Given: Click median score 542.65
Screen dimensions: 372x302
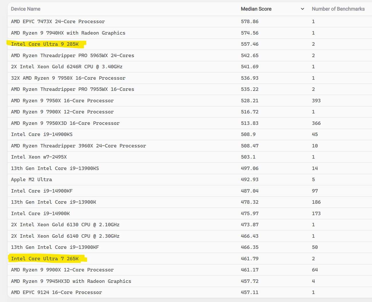Looking at the screenshot, I should [250, 55].
